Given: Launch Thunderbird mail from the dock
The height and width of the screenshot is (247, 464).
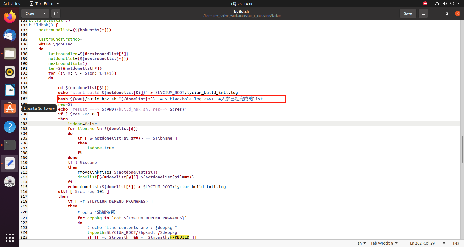Looking at the screenshot, I should (x=10, y=35).
